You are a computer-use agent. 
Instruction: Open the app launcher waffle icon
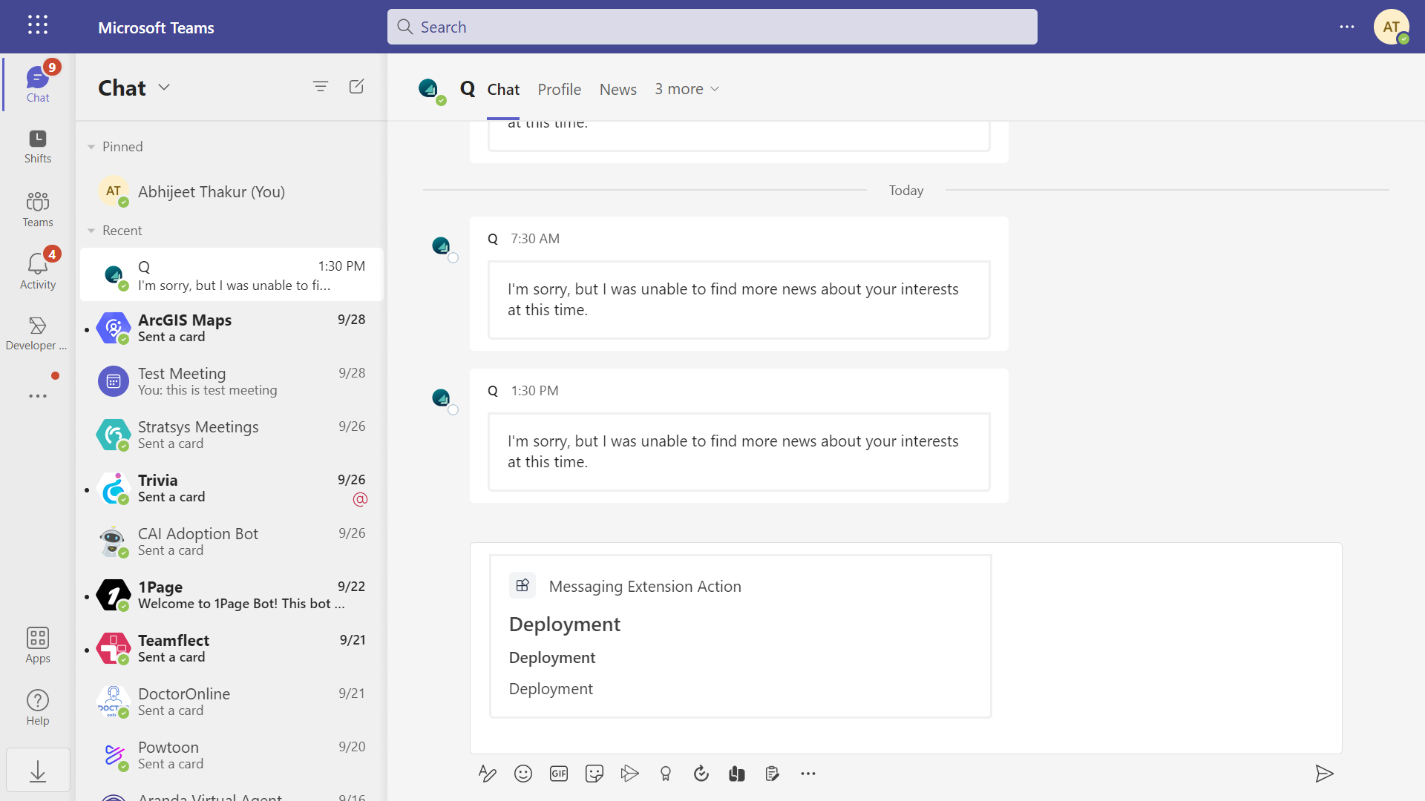(38, 26)
